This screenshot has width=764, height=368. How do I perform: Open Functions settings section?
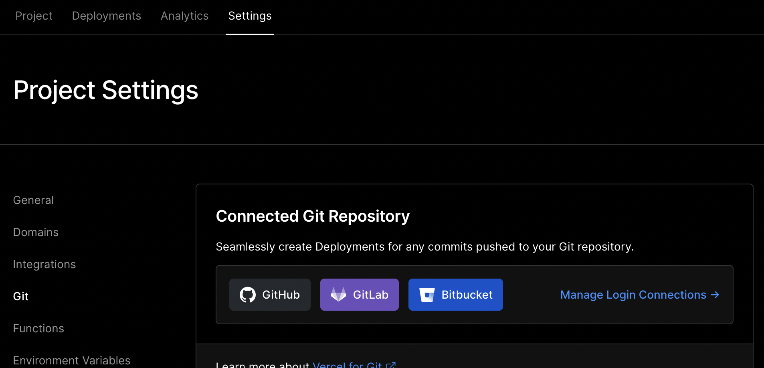pyautogui.click(x=38, y=328)
